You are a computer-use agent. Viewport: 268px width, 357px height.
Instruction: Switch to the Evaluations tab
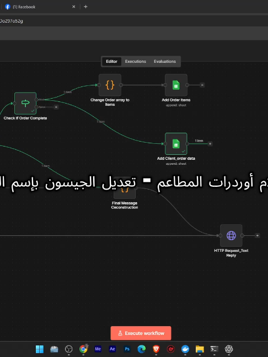165,62
